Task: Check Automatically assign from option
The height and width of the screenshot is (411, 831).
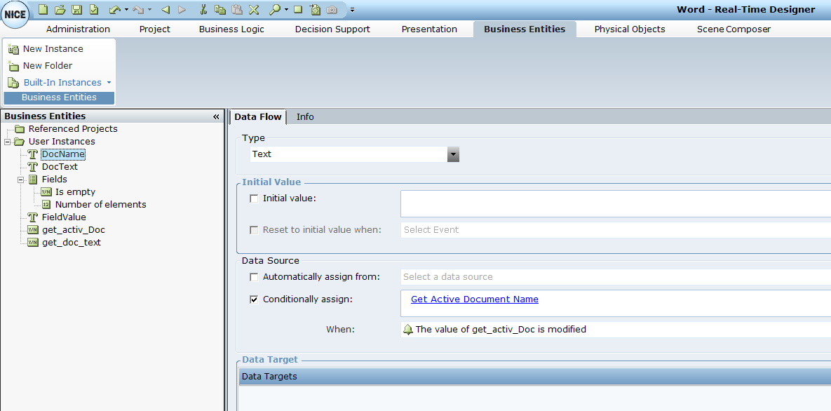Action: coord(254,277)
